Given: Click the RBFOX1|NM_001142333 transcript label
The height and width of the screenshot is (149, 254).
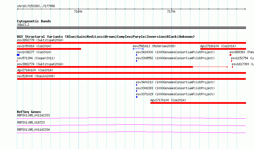Looking at the screenshot, I should pyautogui.click(x=33, y=116).
